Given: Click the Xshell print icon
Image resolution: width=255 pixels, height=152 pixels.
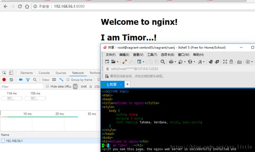Looking at the screenshot, I should coord(171,62).
